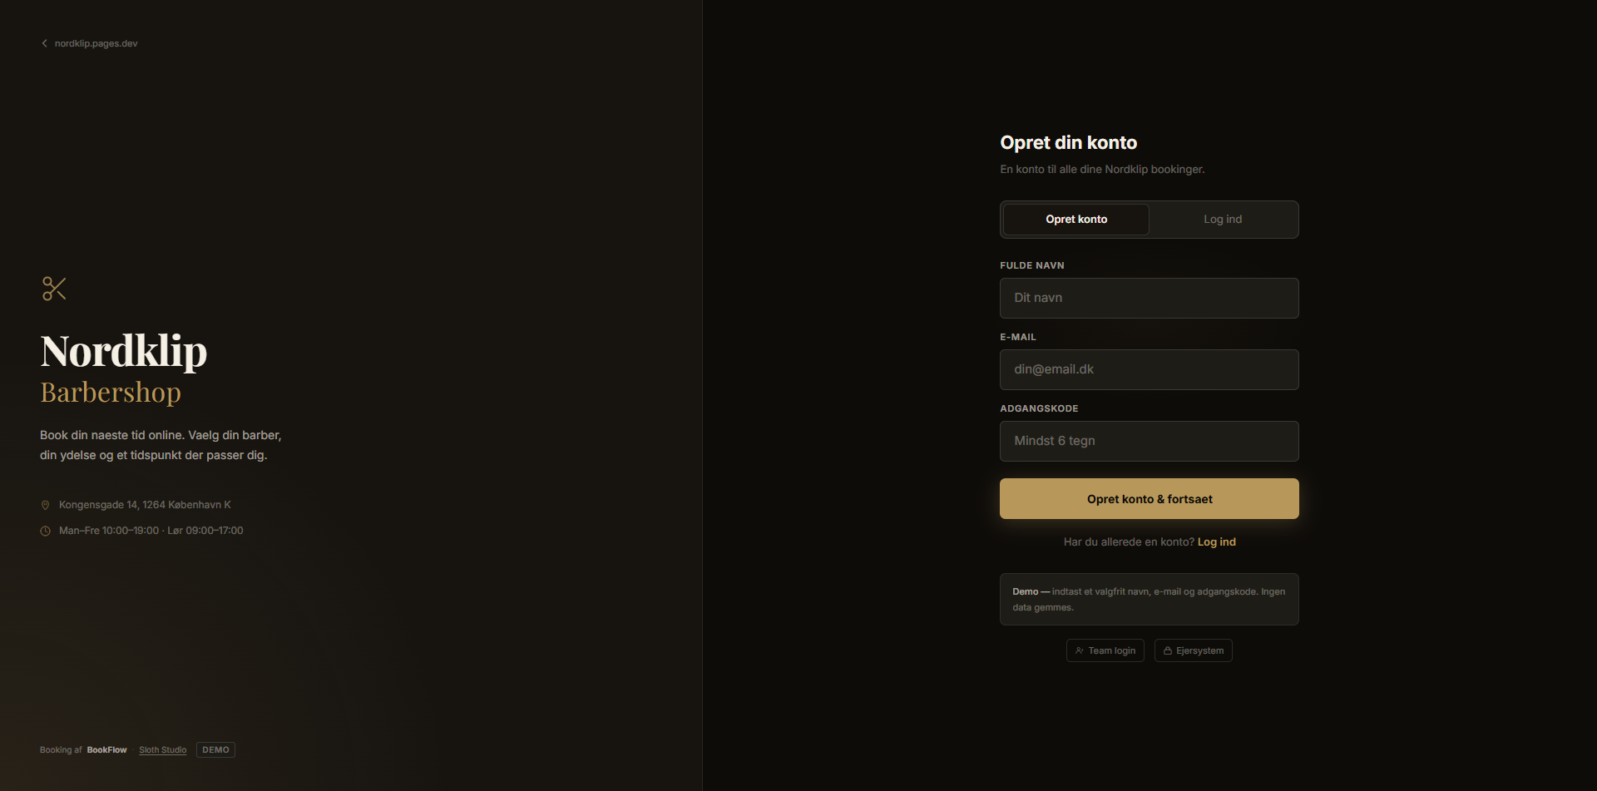Click into the E-mail input field
Screen dimensions: 1597x791
(1149, 369)
